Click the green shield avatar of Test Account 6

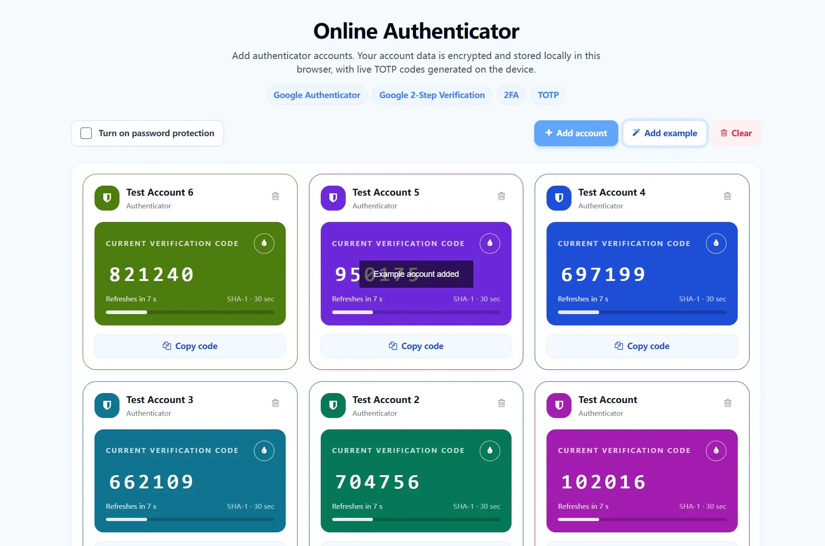[x=107, y=198]
